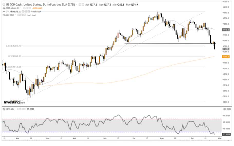
Task: Hide the MA 200 indicator line
Action: point(23,8)
